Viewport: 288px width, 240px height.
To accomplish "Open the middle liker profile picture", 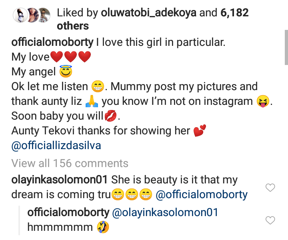I will (31, 15).
